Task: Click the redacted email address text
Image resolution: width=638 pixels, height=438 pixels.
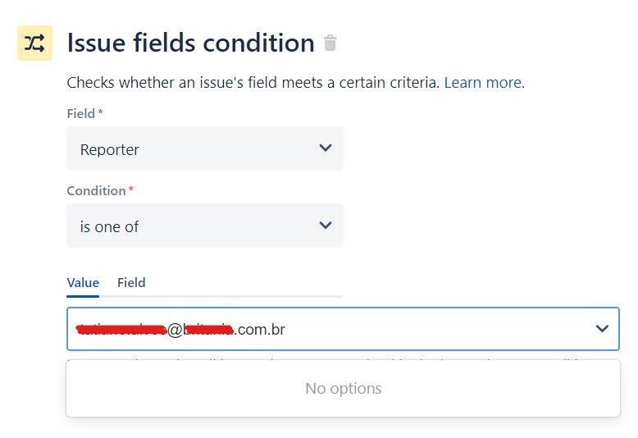Action: tap(180, 329)
